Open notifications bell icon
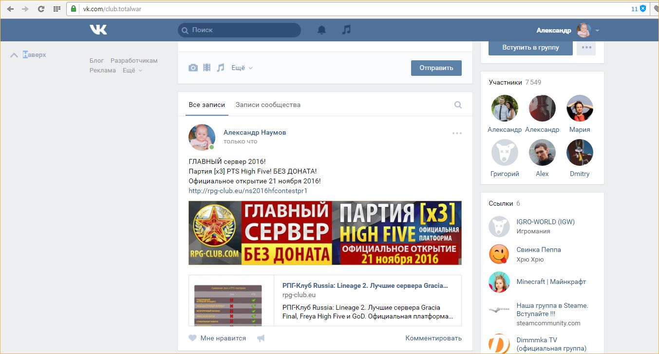Image resolution: width=659 pixels, height=354 pixels. [321, 30]
